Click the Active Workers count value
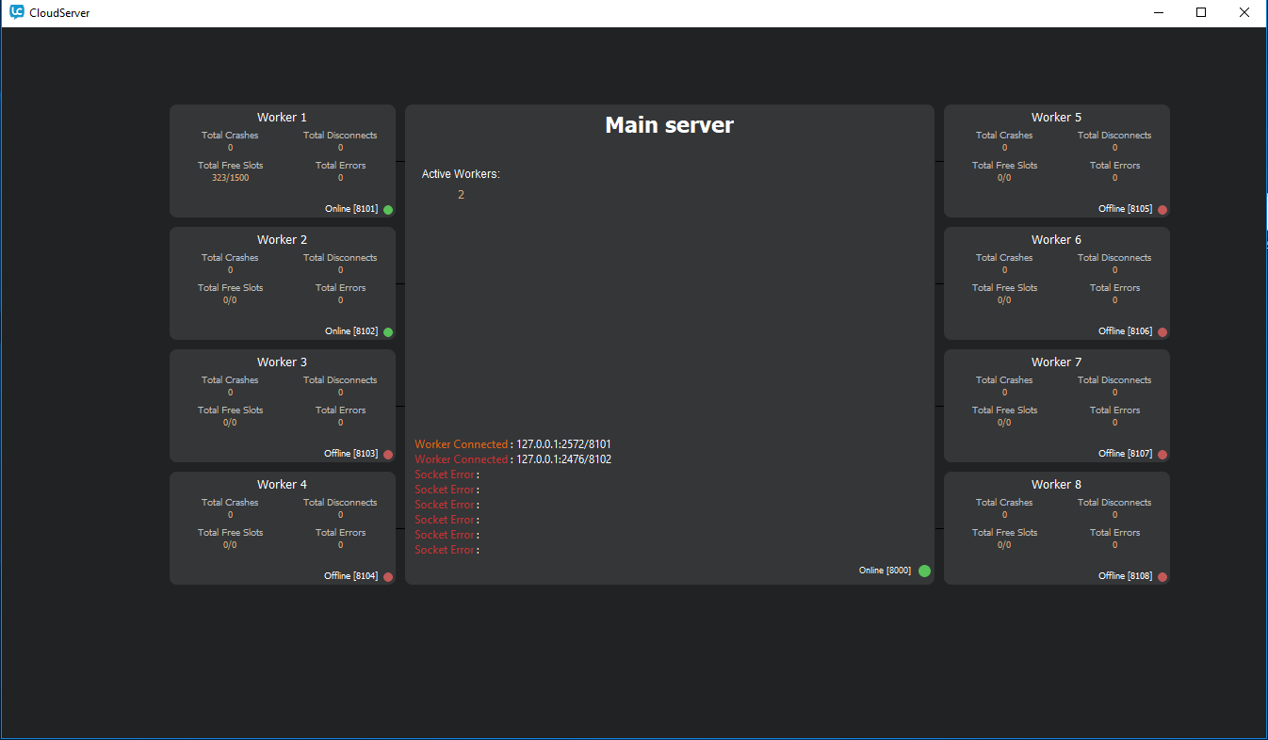 461,195
